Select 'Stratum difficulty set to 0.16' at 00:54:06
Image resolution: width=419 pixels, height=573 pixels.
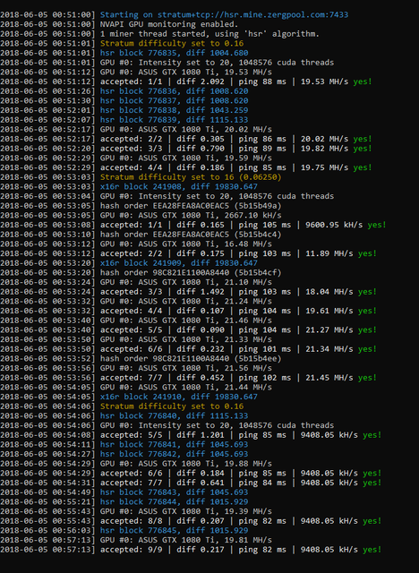point(122,406)
